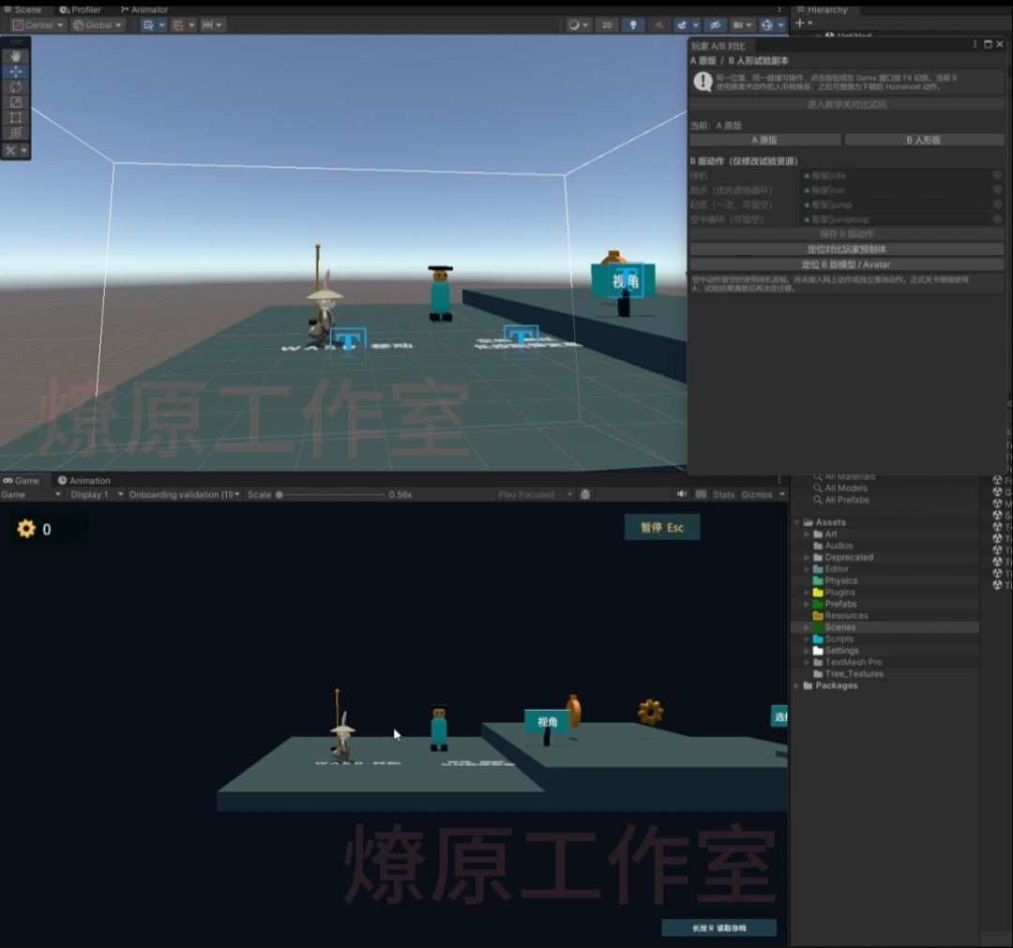Click the object picker circle for the jump clip
Image resolution: width=1013 pixels, height=948 pixels.
pos(997,204)
